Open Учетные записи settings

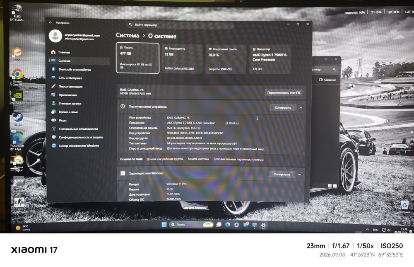79,103
